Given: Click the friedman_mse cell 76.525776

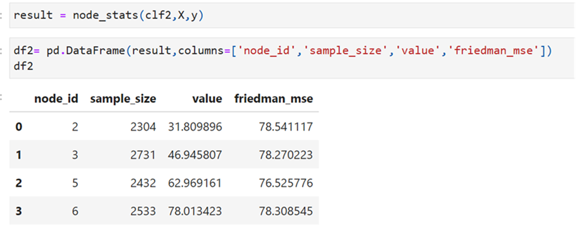Looking at the screenshot, I should 286,183.
